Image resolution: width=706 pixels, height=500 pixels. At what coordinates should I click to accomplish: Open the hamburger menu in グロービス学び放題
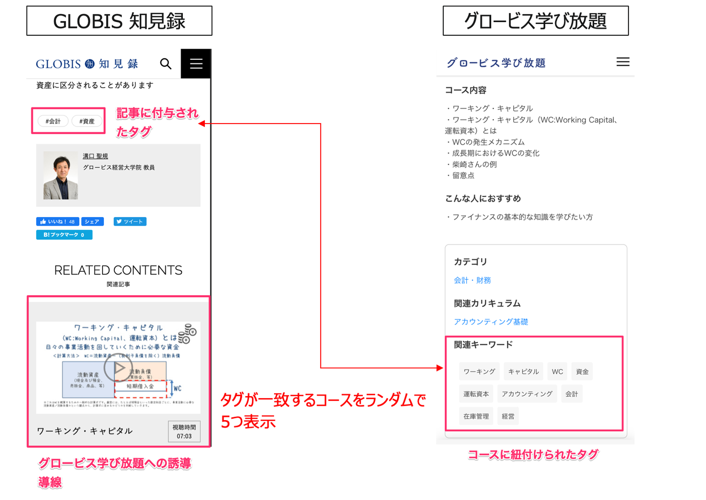pyautogui.click(x=623, y=62)
